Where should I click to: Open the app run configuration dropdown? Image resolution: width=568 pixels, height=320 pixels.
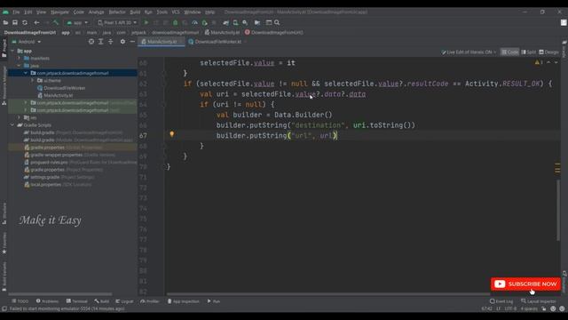tap(77, 22)
